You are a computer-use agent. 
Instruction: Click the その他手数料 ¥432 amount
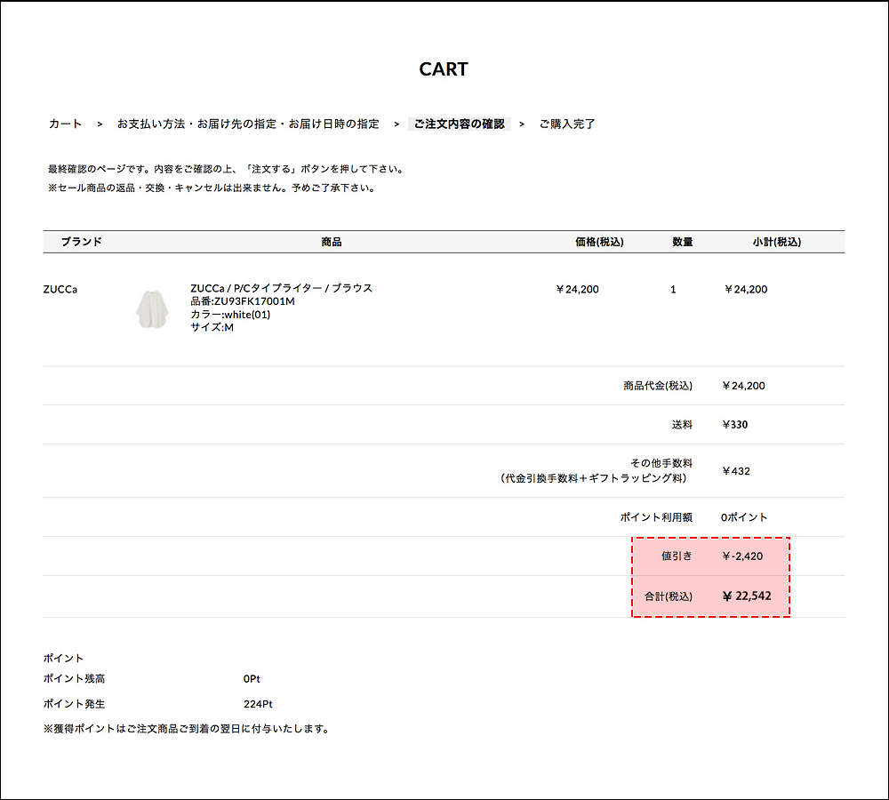[736, 471]
